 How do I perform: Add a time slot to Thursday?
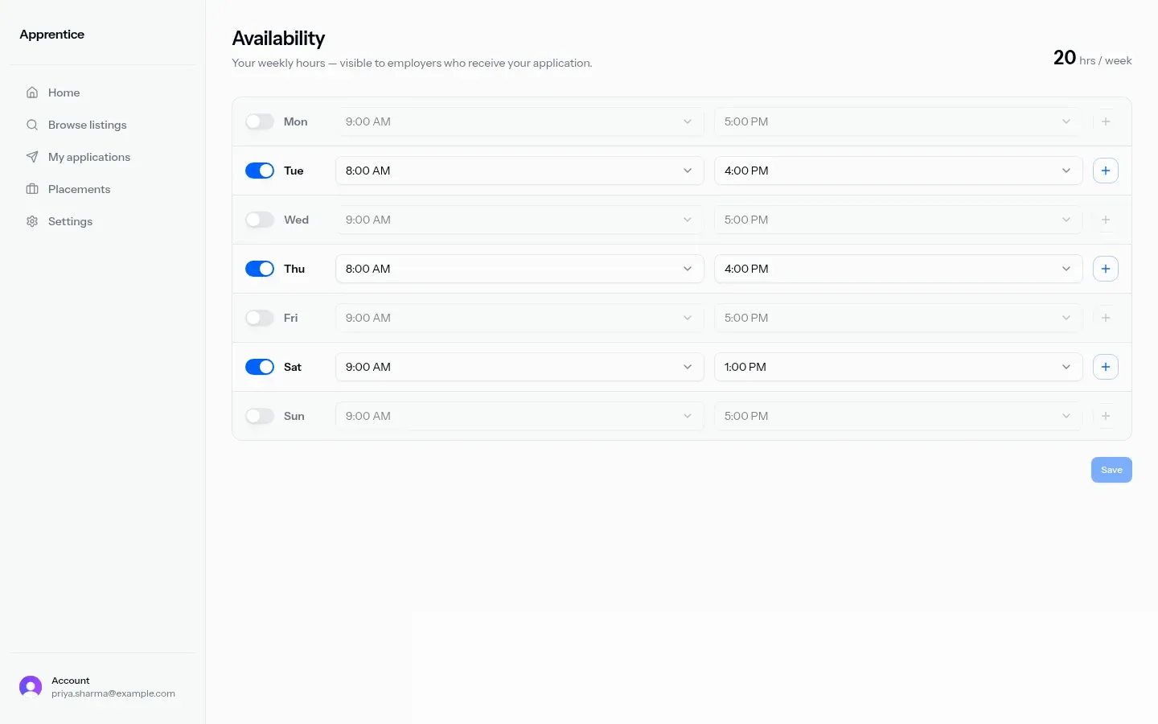click(x=1106, y=269)
